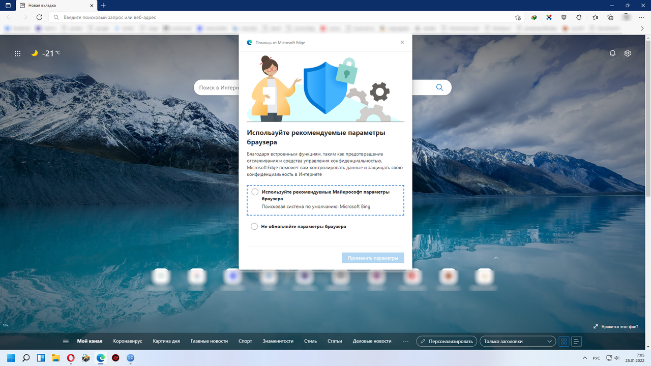The image size is (651, 366).
Task: Open the apps grid launcher on new tab
Action: coord(18,53)
